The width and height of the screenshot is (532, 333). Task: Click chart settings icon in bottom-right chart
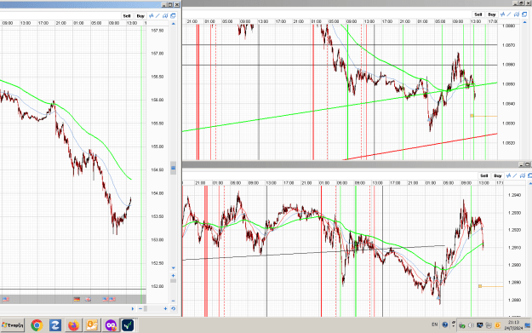pyautogui.click(x=523, y=175)
